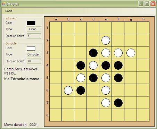
Task: Place a disc on empty square d2
Action: point(93,40)
